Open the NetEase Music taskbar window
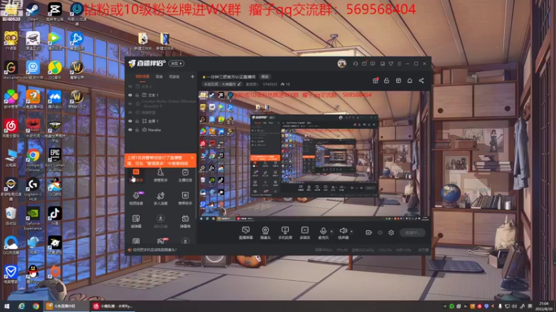556x312 pixels. pos(113,306)
